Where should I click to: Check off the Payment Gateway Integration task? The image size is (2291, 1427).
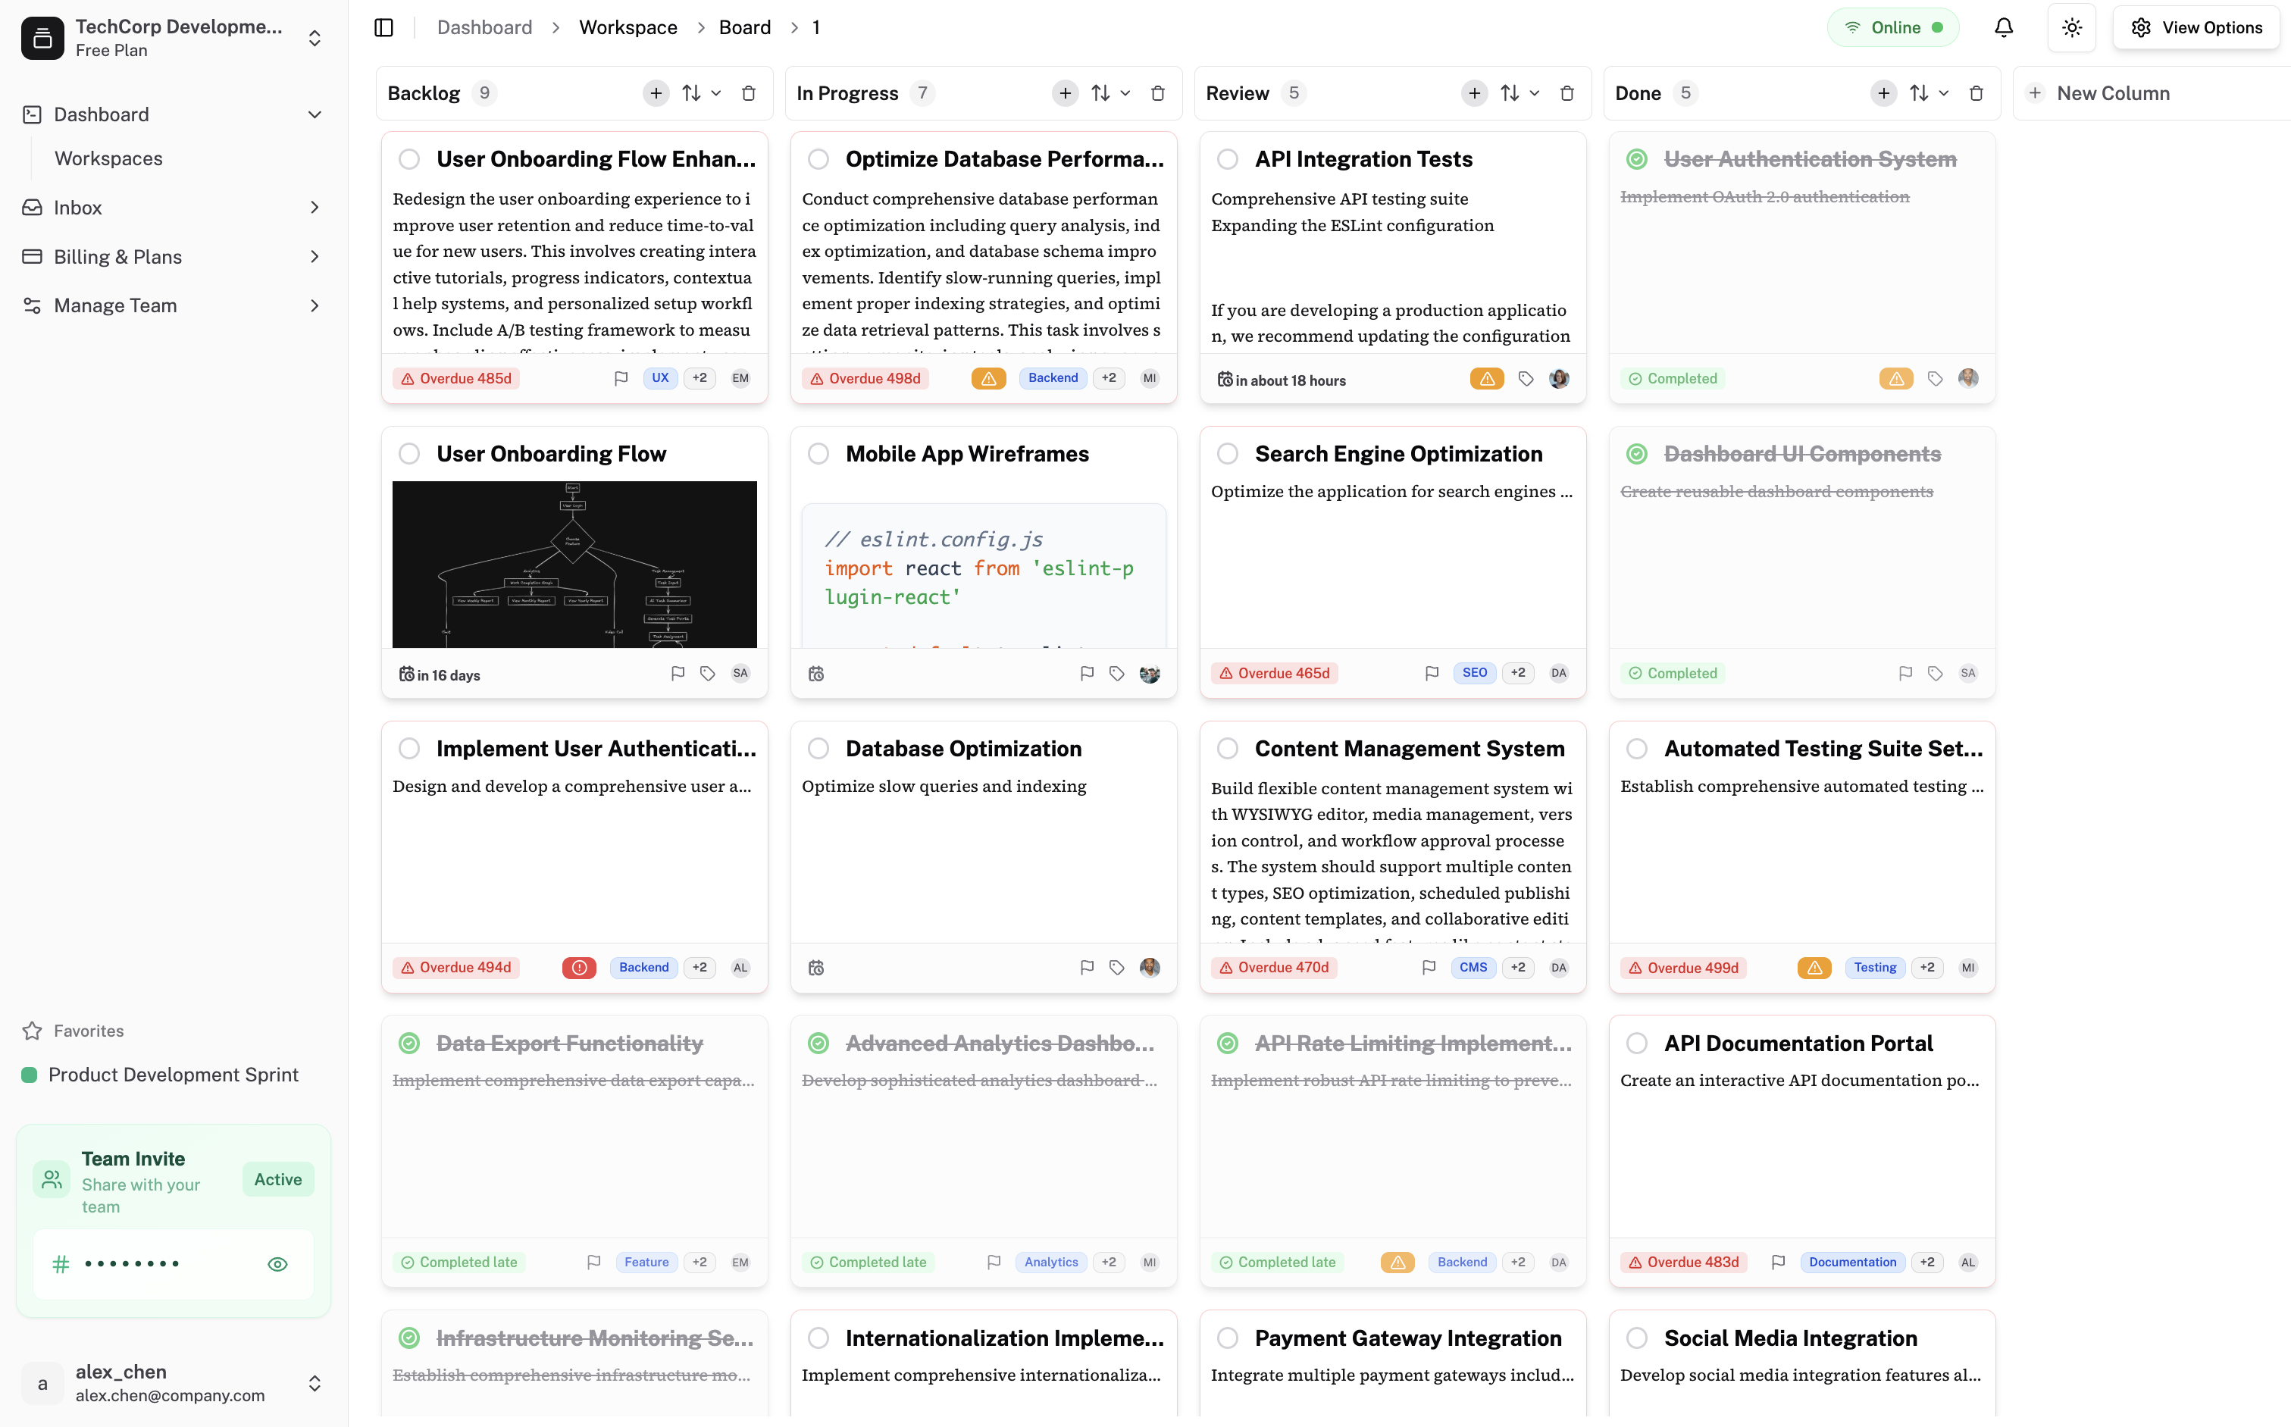(1228, 1338)
